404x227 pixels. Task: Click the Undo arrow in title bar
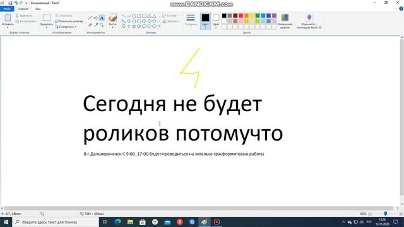(16, 3)
